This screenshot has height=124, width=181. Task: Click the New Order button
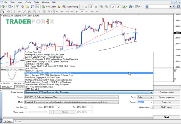click(x=49, y=7)
